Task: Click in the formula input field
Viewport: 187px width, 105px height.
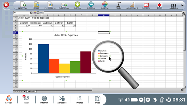Action: pos(113,12)
